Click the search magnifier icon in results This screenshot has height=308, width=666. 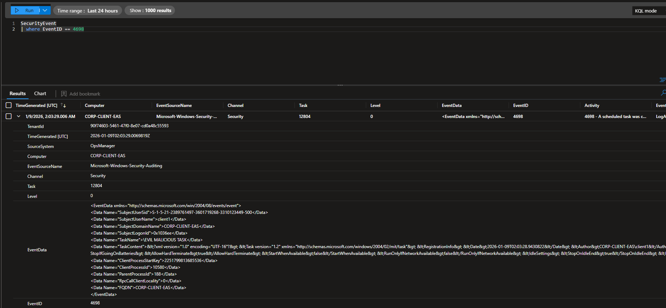663,93
